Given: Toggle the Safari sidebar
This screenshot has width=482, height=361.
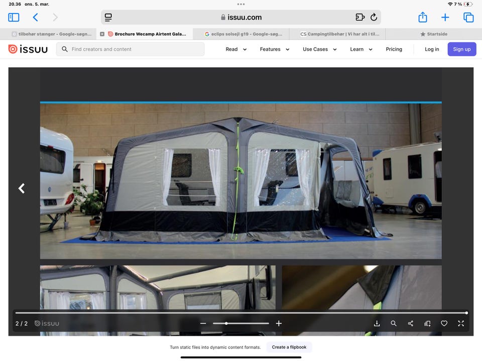Looking at the screenshot, I should click(x=14, y=17).
